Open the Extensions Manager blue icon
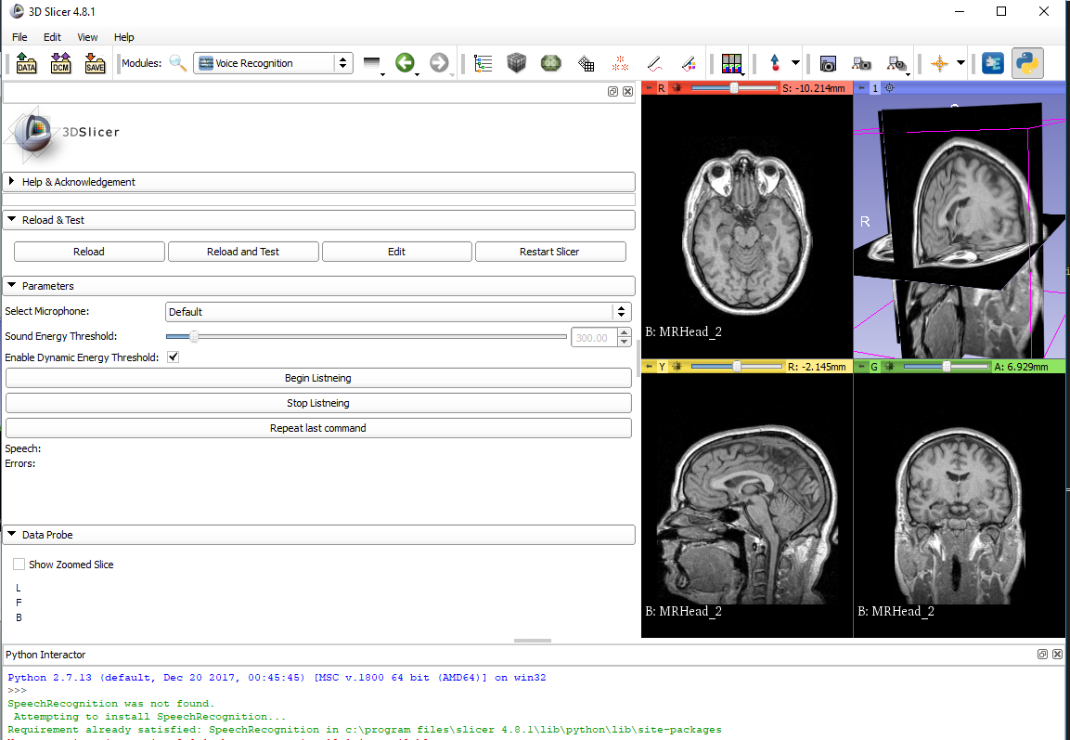Viewport: 1070px width, 740px height. [993, 63]
